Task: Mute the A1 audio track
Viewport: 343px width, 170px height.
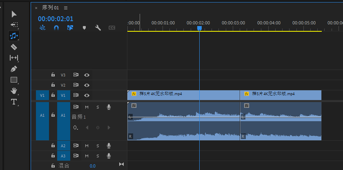Action: (87, 107)
